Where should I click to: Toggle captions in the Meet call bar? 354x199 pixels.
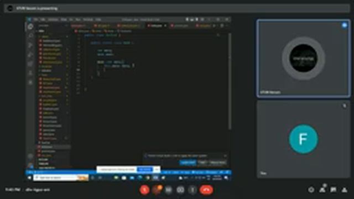point(168,190)
